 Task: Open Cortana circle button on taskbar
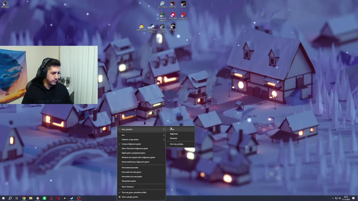pyautogui.click(x=17, y=198)
